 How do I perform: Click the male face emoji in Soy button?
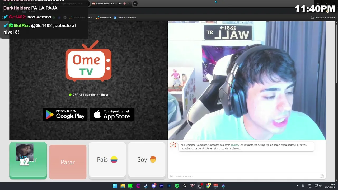pyautogui.click(x=153, y=159)
